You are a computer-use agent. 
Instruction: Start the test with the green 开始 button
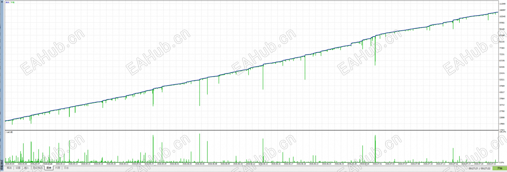(499, 168)
